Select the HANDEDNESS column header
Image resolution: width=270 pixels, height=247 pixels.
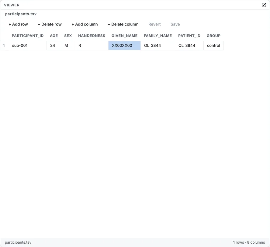[x=92, y=36]
